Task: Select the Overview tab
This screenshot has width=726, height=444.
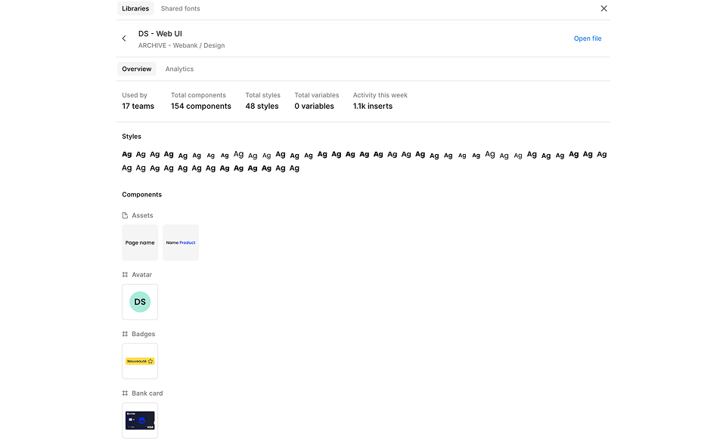Action: (x=137, y=69)
